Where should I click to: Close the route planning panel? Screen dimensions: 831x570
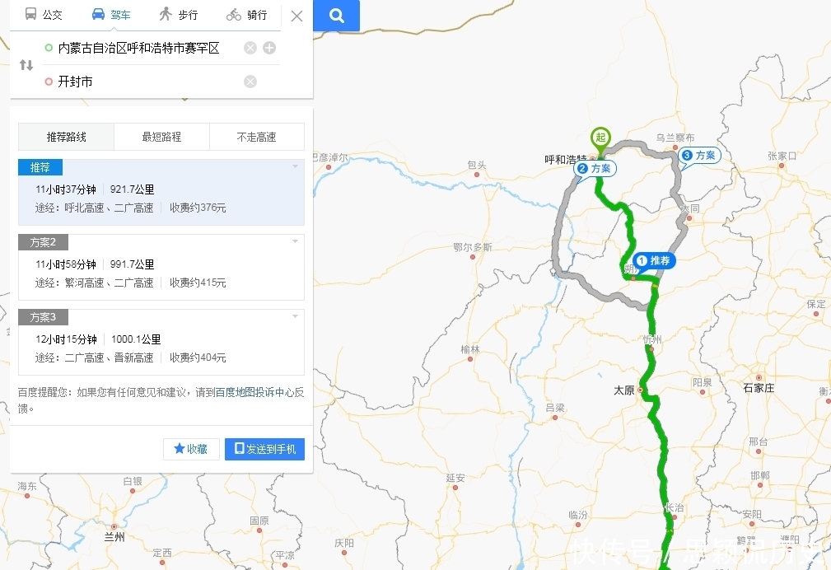(296, 16)
